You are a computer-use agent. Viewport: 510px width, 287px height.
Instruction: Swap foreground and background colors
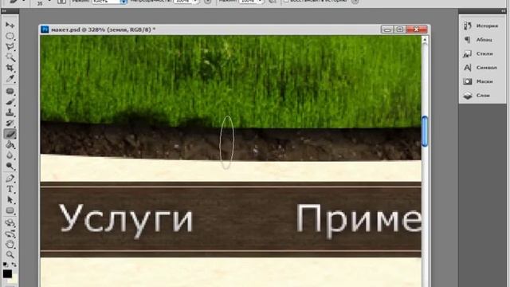coord(14,264)
